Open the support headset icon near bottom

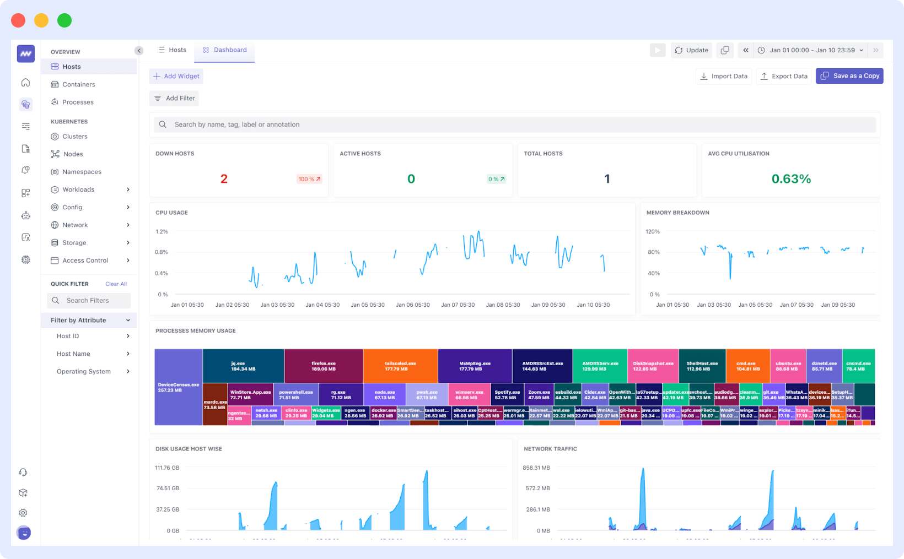click(23, 472)
